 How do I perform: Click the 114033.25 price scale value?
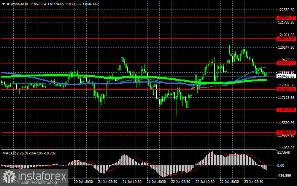[286, 148]
